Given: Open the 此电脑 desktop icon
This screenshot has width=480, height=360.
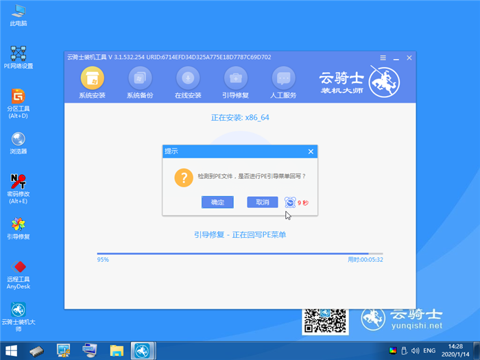Looking at the screenshot, I should click(x=19, y=15).
